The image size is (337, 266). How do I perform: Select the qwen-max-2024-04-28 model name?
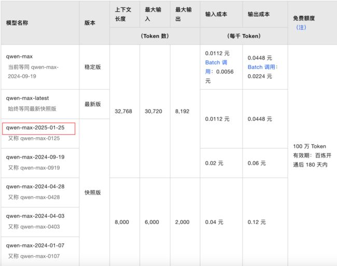(x=35, y=187)
